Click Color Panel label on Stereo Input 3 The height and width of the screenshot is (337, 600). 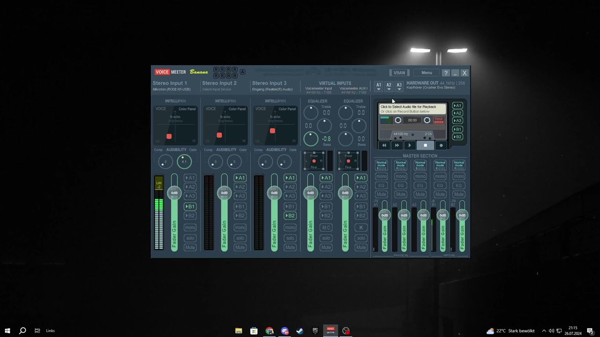[287, 109]
